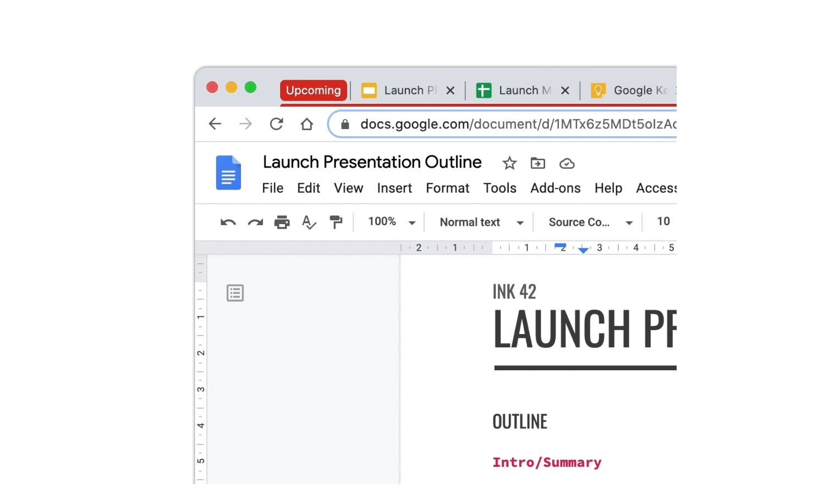Viewport: 818px width, 495px height.
Task: Click the Redo arrow icon
Action: (x=255, y=222)
